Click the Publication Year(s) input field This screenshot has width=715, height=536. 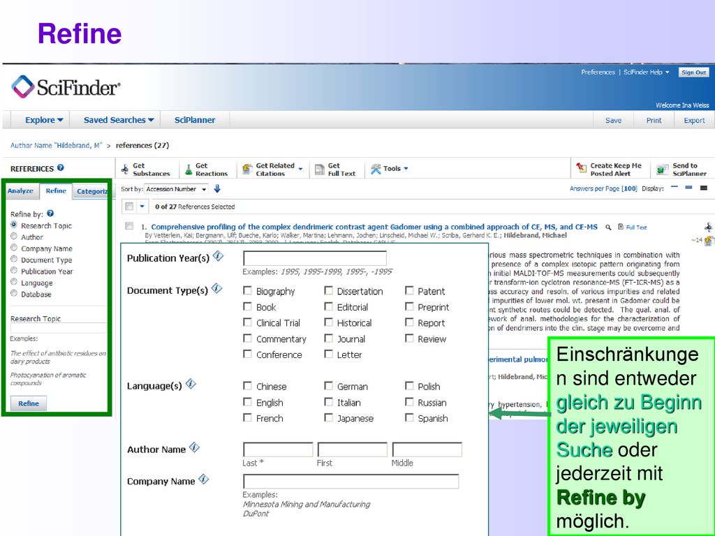(315, 258)
